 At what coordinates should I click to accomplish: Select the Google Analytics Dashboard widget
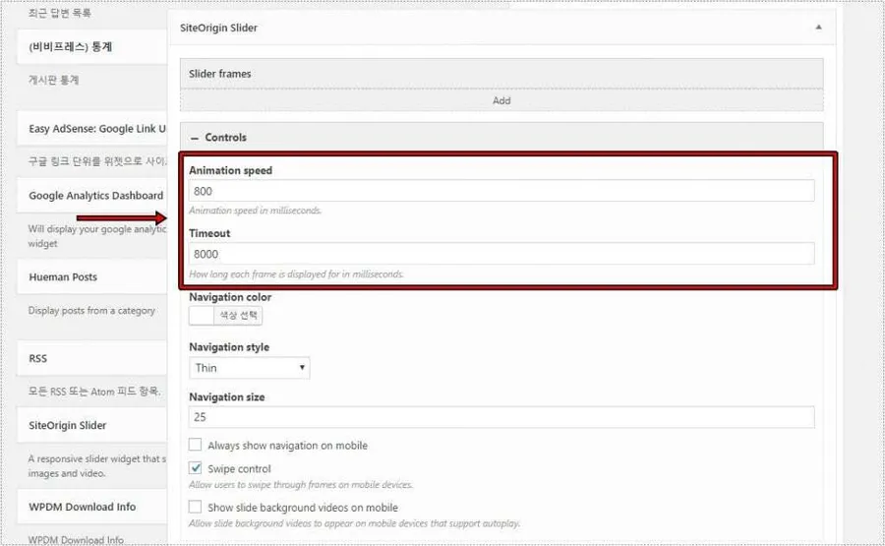point(93,195)
